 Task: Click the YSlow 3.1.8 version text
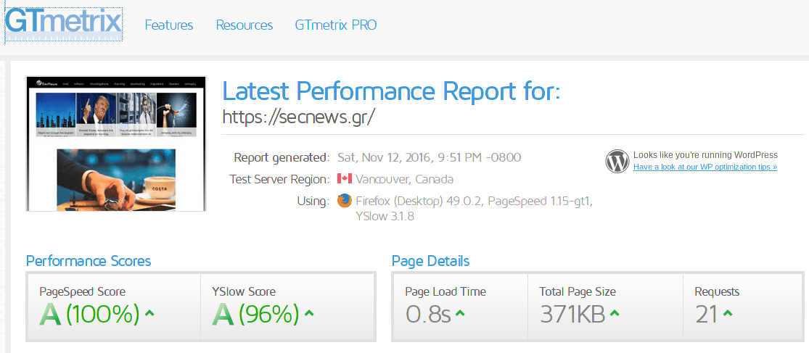point(385,217)
